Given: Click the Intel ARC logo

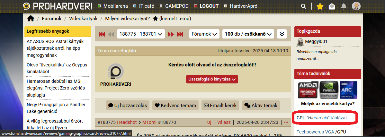Looking at the screenshot, I should coord(348,90).
